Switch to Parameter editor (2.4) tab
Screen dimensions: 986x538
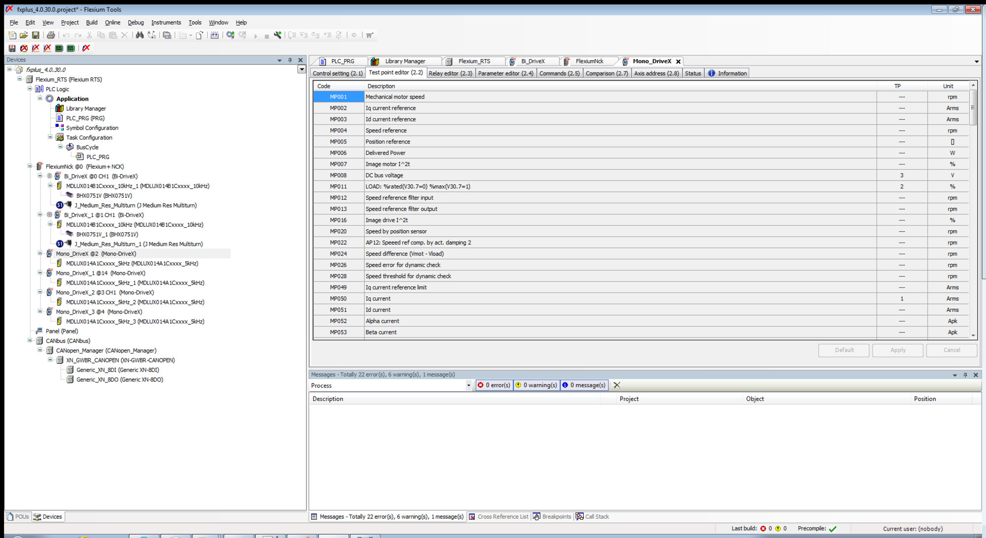click(x=505, y=73)
